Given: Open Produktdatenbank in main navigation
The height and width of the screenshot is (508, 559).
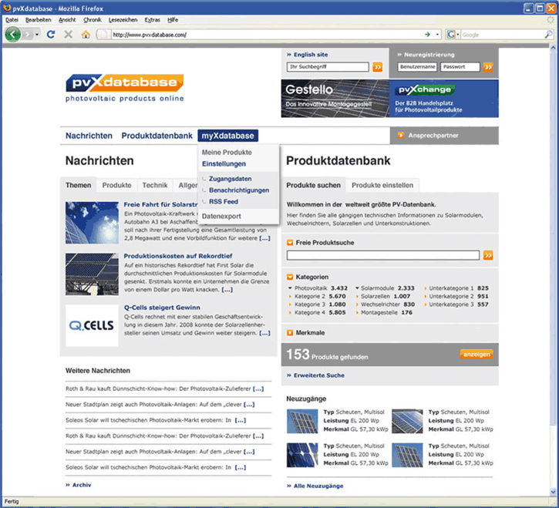Looking at the screenshot, I should point(157,136).
